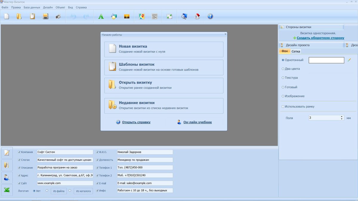The height and width of the screenshot is (201, 358).
Task: Choose Новая визитка in start dialog
Action: pyautogui.click(x=164, y=49)
